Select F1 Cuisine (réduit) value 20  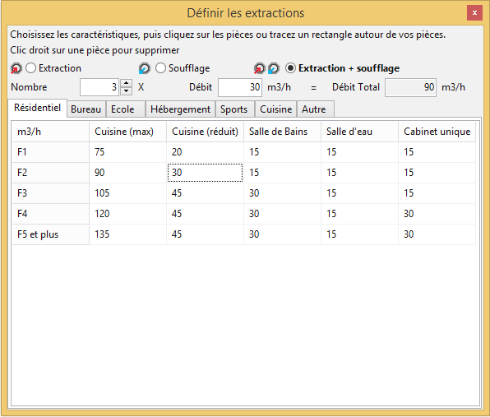coord(205,152)
